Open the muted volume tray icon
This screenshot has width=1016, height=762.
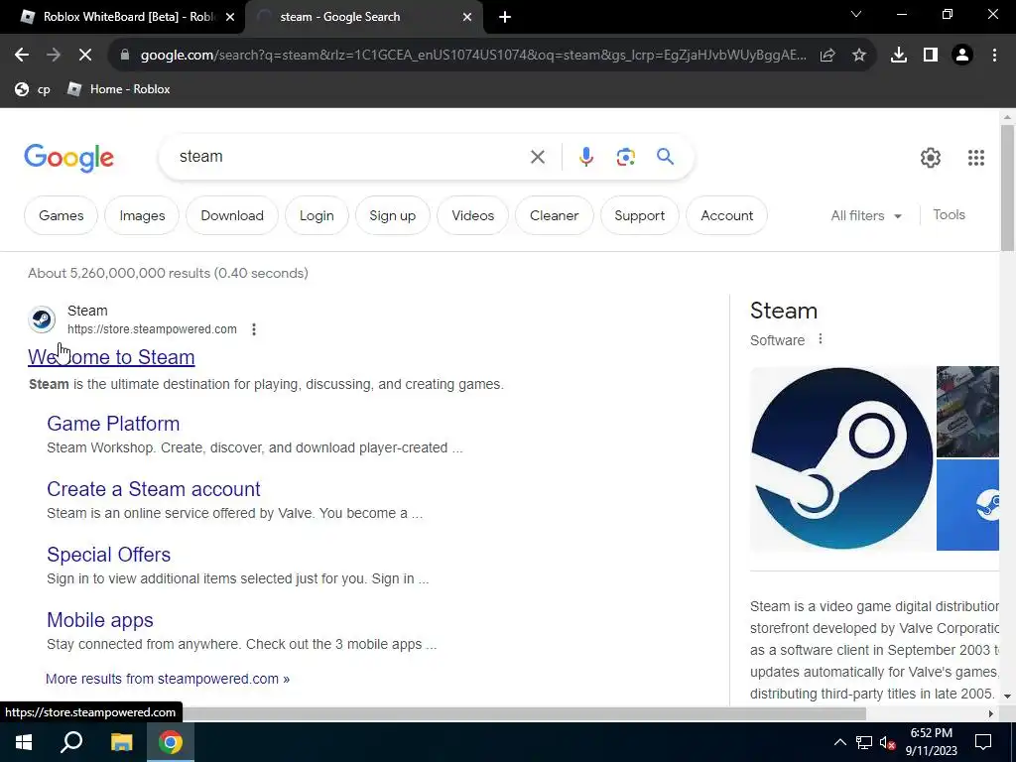pos(888,742)
